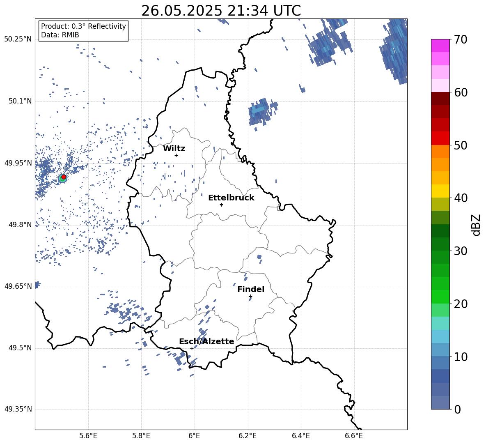The height and width of the screenshot is (444, 486).
Task: Click the 0 tick on the colorbar
Action: point(457,409)
